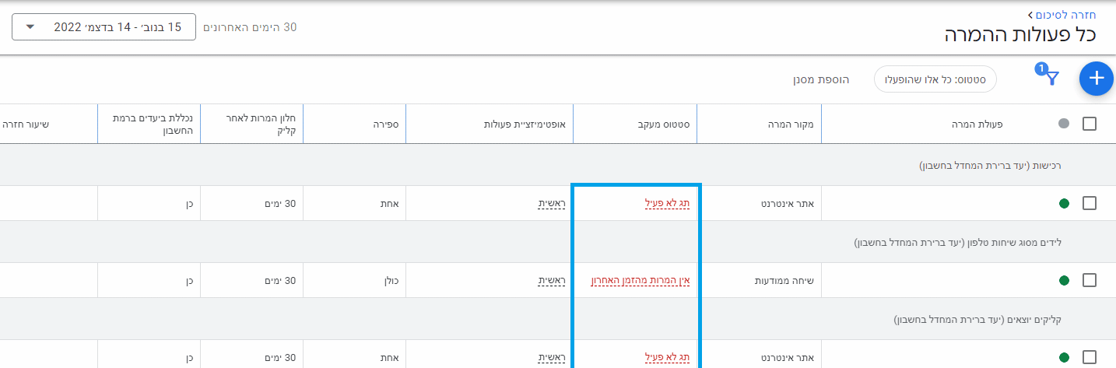Click the status filter chip כל אלו שהופעלו
The image size is (1116, 368).
tap(935, 79)
